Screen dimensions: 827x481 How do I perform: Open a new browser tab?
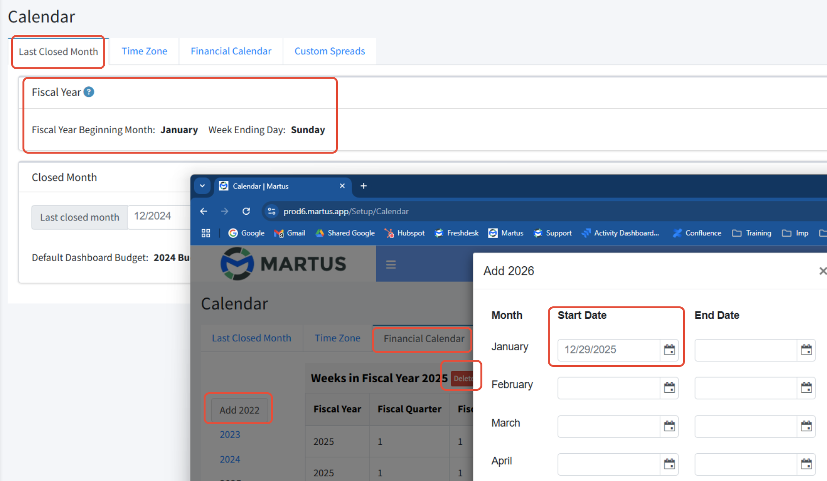pyautogui.click(x=363, y=186)
